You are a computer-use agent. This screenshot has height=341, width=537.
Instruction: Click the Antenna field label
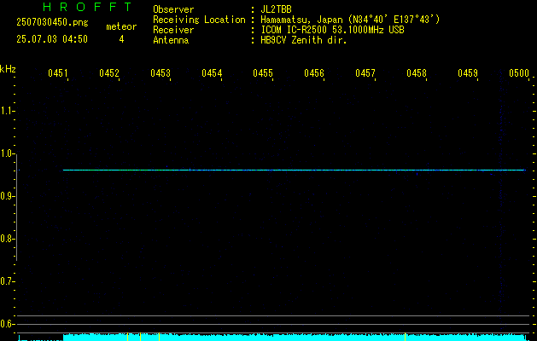171,40
